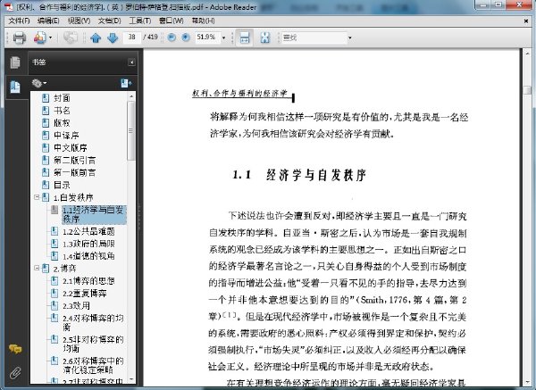Screen dimensions: 536x390
Task: Select bookmark 1.2公共品难题
Action: tap(88, 231)
